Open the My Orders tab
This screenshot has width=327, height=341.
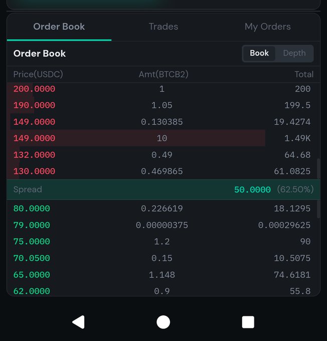click(x=268, y=27)
